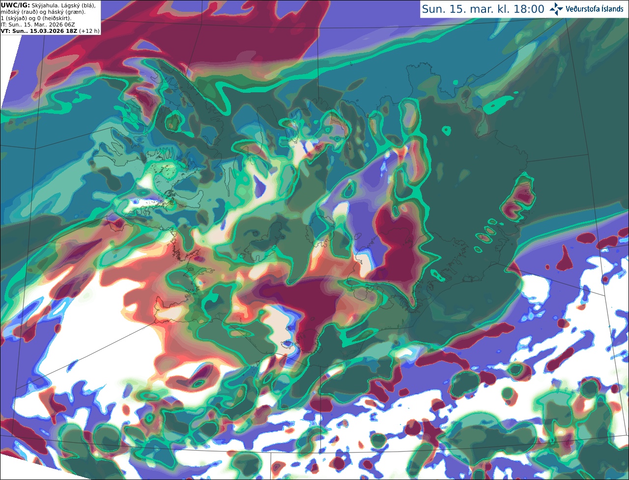Click the "Sun. 15. mar. kl. 18:00" date label
Viewport: 629px width, 480px height.
pyautogui.click(x=483, y=9)
